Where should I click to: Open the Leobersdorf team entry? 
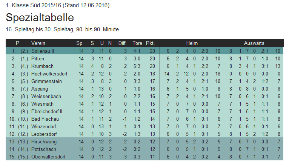click(x=44, y=134)
